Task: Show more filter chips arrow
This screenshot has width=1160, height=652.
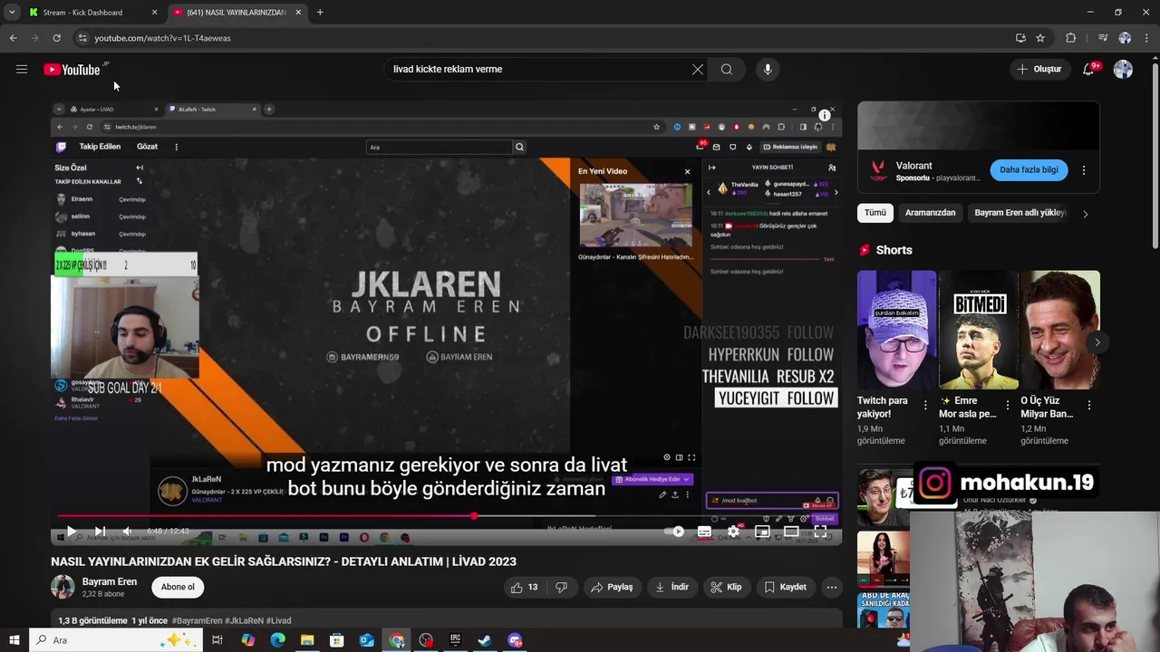Action: pyautogui.click(x=1086, y=214)
